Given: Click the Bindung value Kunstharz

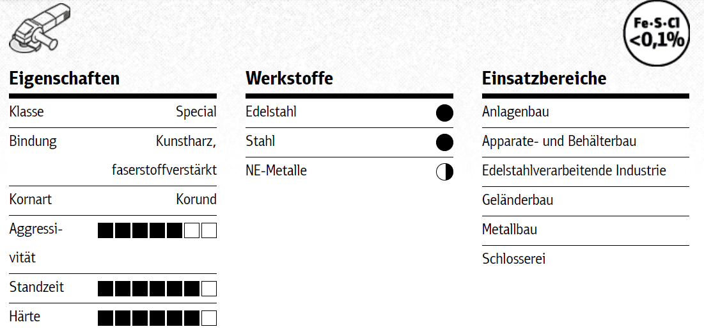Looking at the screenshot, I should click(x=185, y=141).
